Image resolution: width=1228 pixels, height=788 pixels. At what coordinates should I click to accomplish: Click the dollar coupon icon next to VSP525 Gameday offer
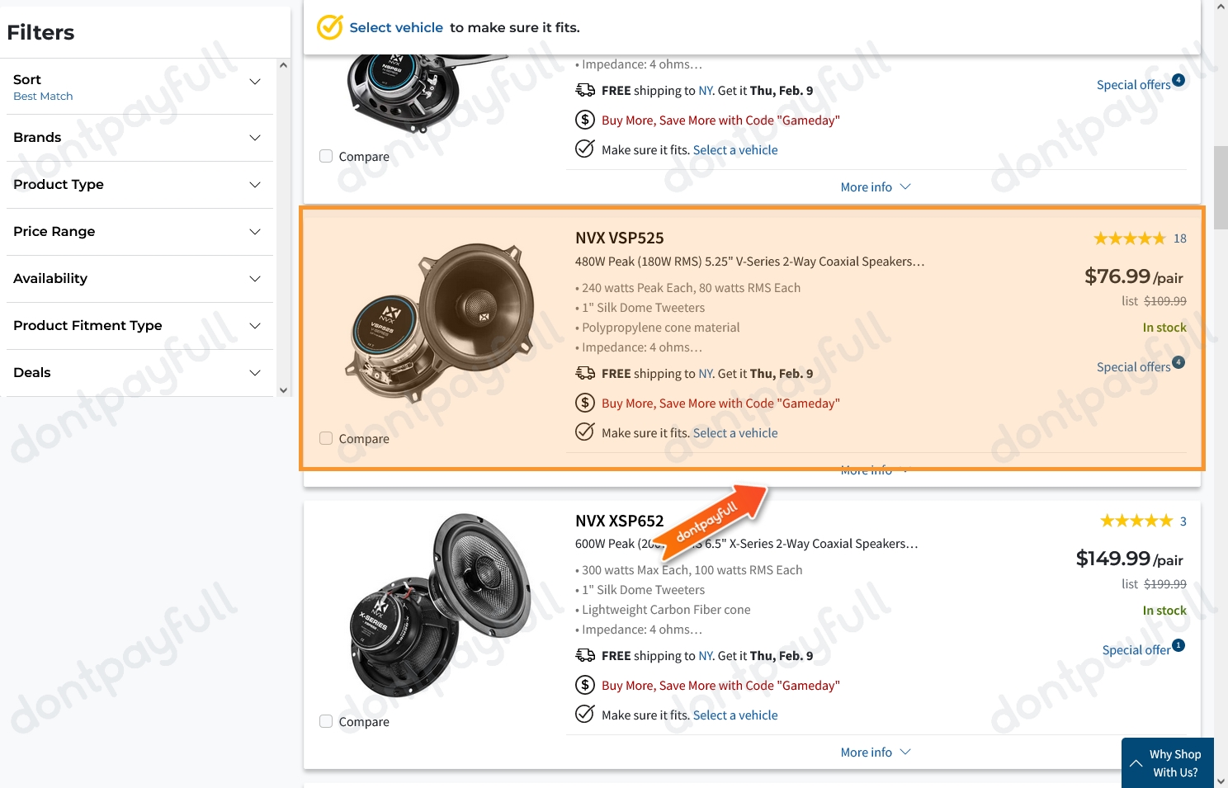pyautogui.click(x=585, y=402)
